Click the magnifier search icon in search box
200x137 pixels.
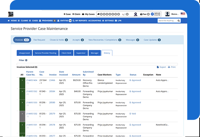(x=179, y=21)
